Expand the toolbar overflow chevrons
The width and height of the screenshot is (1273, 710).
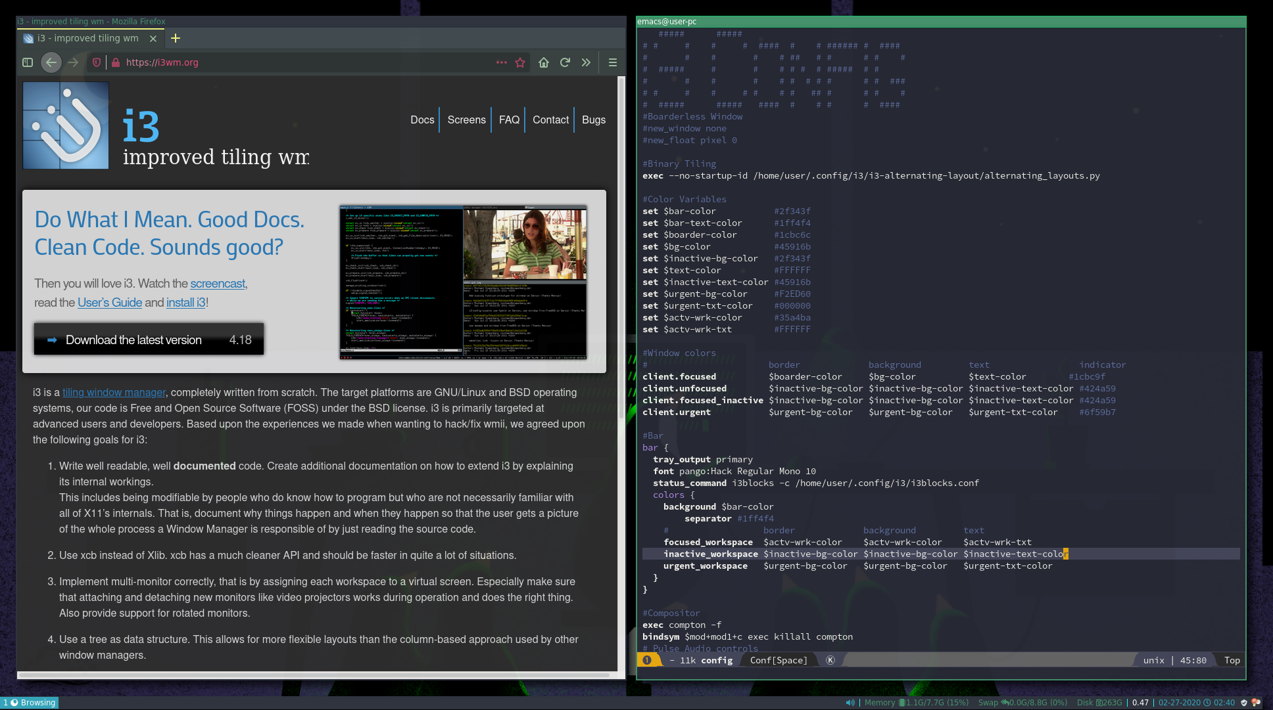(586, 62)
